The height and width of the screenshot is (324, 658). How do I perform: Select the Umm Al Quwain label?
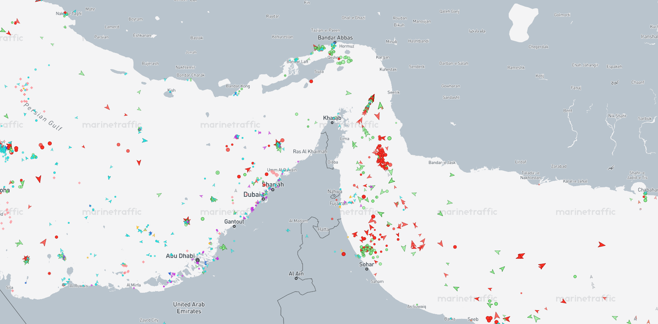[x=282, y=170]
